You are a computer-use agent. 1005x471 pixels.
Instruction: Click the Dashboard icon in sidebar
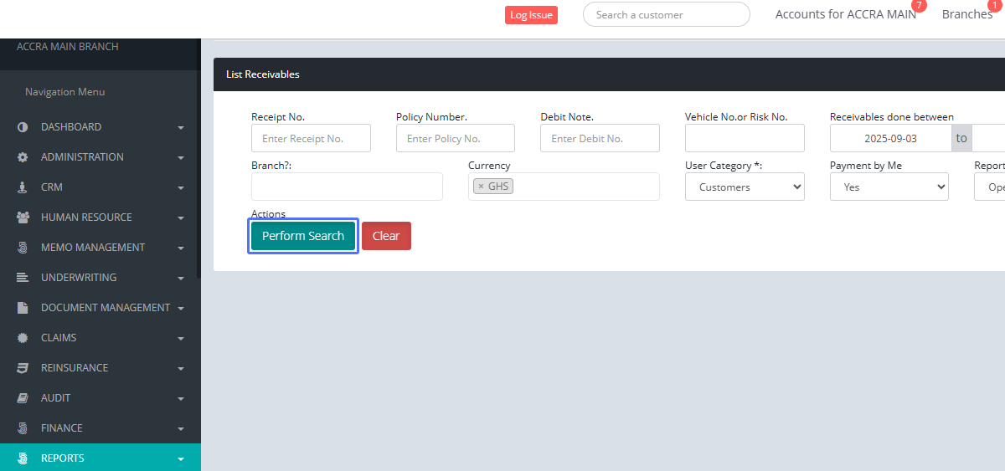(x=23, y=127)
